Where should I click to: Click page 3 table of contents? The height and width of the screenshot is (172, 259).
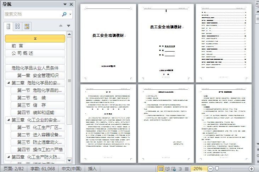coord(224,43)
